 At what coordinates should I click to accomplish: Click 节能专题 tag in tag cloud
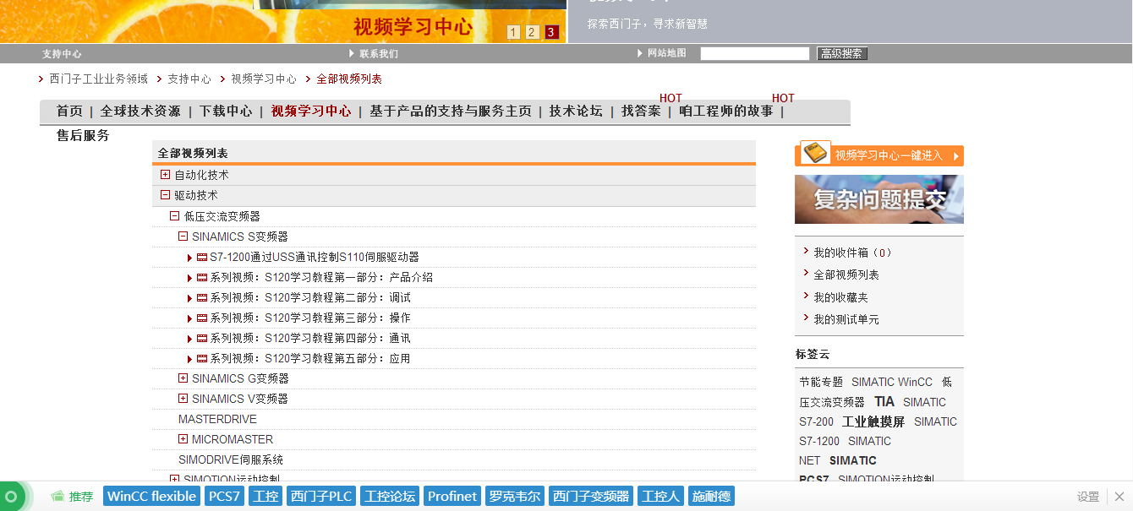pyautogui.click(x=821, y=382)
